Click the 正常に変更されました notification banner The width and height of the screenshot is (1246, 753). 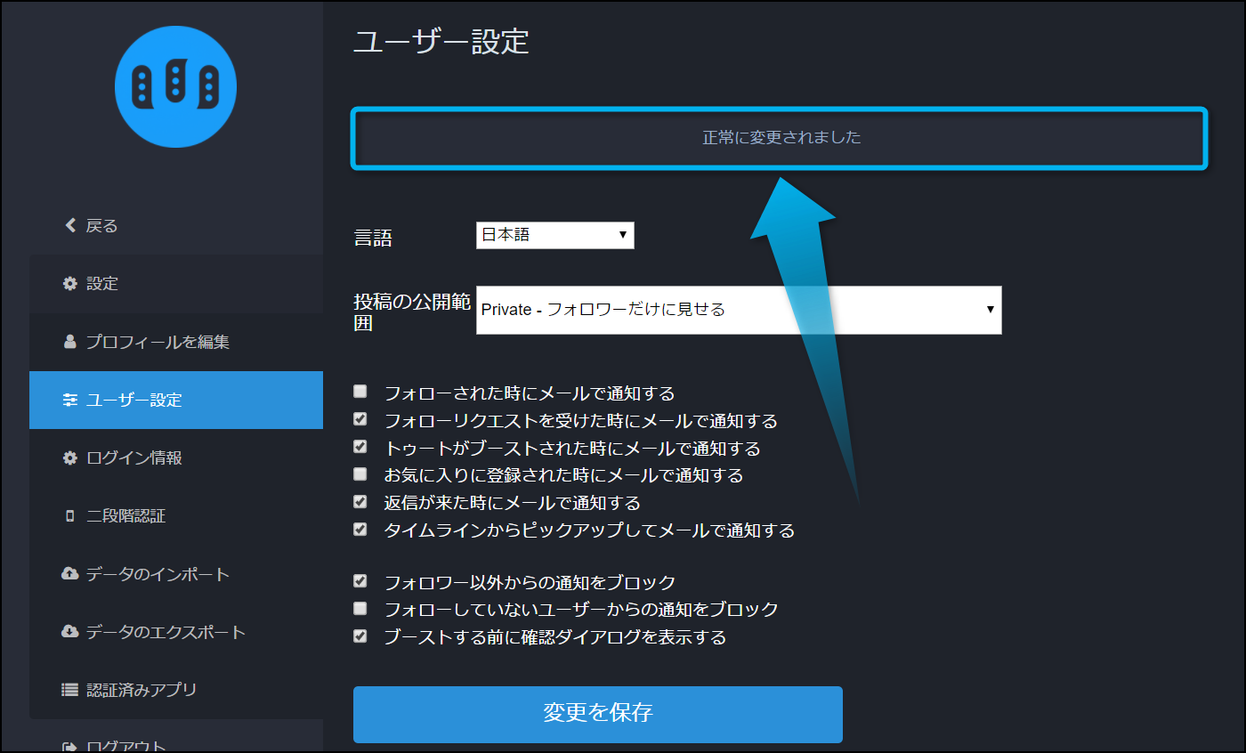click(780, 138)
